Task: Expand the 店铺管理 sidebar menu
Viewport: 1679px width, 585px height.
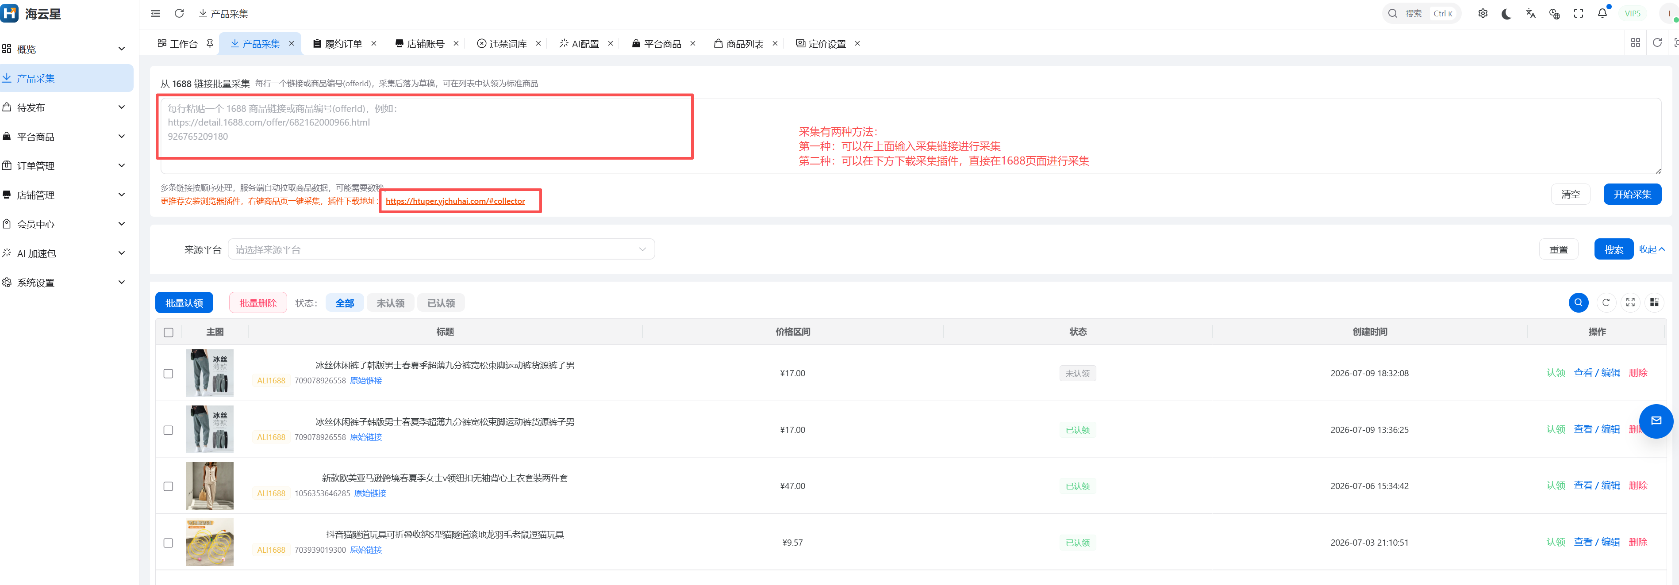Action: tap(66, 195)
